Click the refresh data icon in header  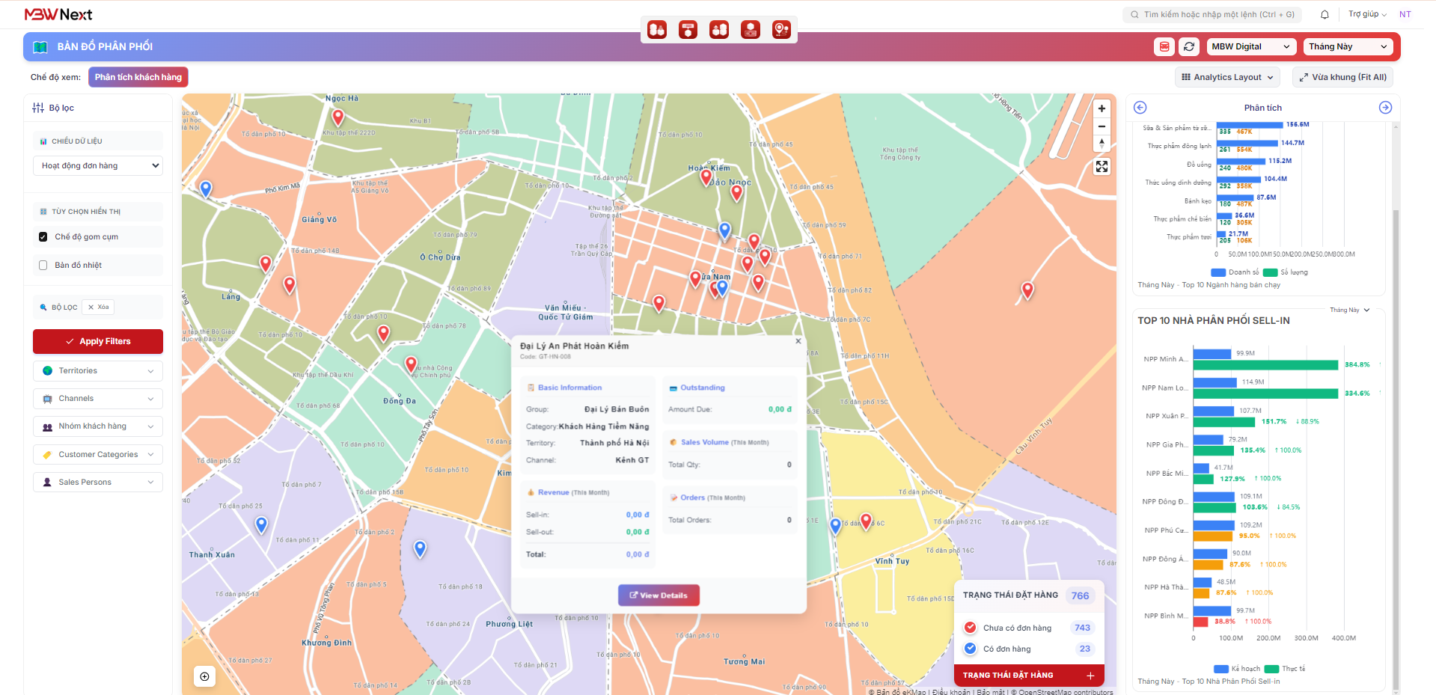click(1188, 46)
